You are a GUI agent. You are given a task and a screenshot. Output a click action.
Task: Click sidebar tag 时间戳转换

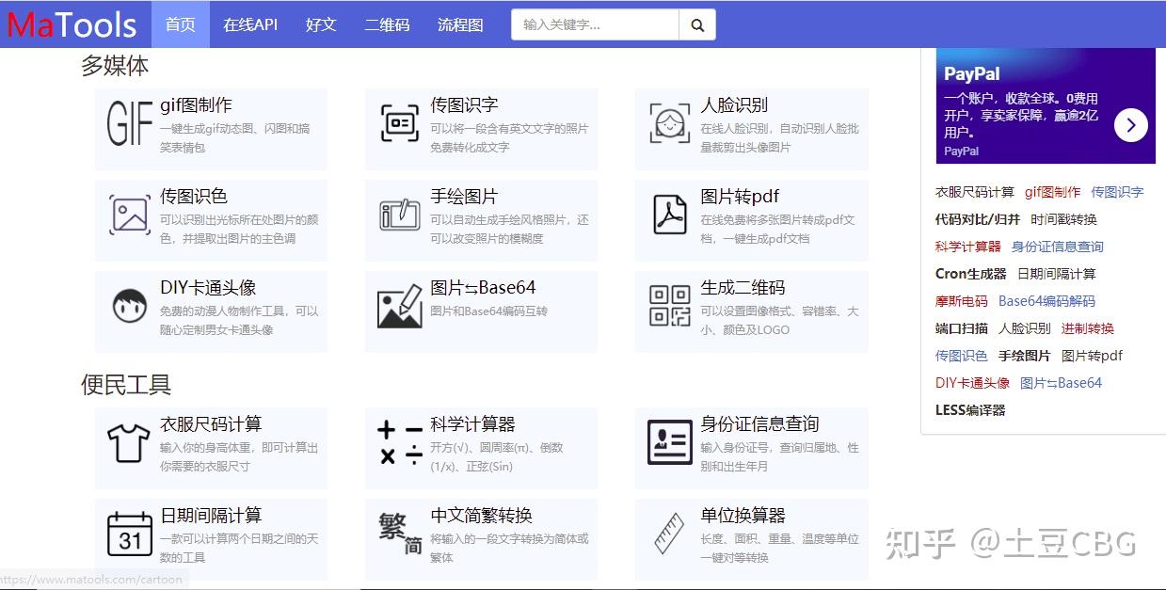1064,219
